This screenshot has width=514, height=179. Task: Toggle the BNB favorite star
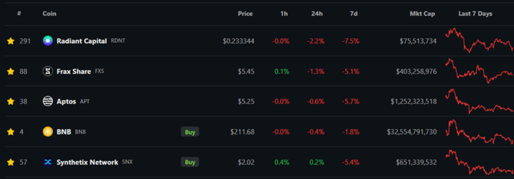click(11, 132)
